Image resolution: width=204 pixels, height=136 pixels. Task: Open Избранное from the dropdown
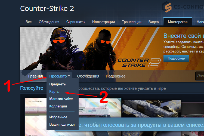click(58, 117)
